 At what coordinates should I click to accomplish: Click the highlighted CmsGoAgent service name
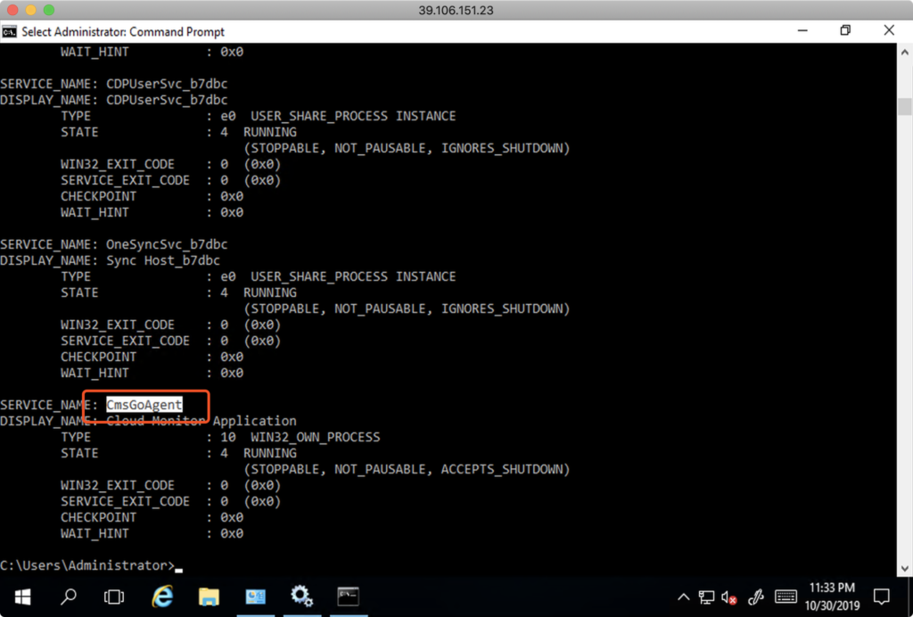click(x=144, y=405)
